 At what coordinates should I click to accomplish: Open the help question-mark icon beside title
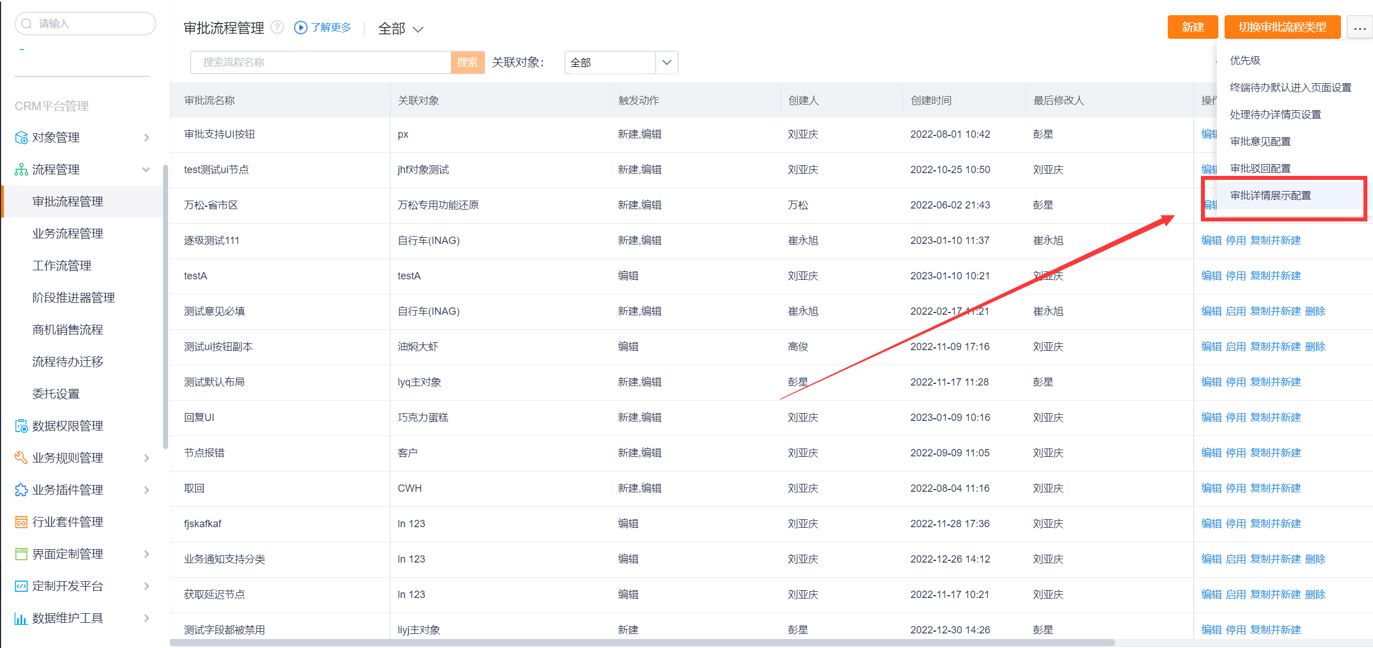[277, 27]
